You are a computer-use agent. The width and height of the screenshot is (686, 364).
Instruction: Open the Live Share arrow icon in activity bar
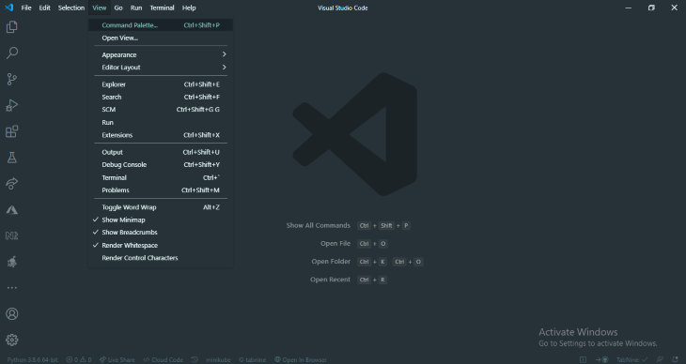pyautogui.click(x=12, y=184)
